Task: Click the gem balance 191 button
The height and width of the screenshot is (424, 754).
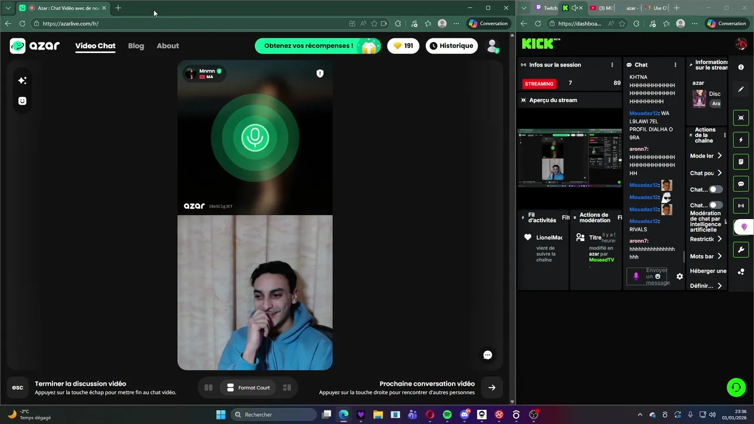Action: (x=403, y=46)
